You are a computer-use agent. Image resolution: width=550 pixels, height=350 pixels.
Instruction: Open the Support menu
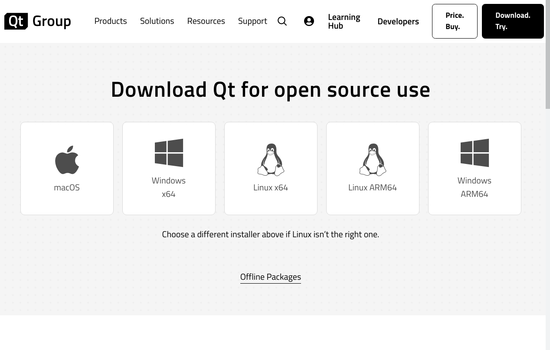click(x=252, y=21)
